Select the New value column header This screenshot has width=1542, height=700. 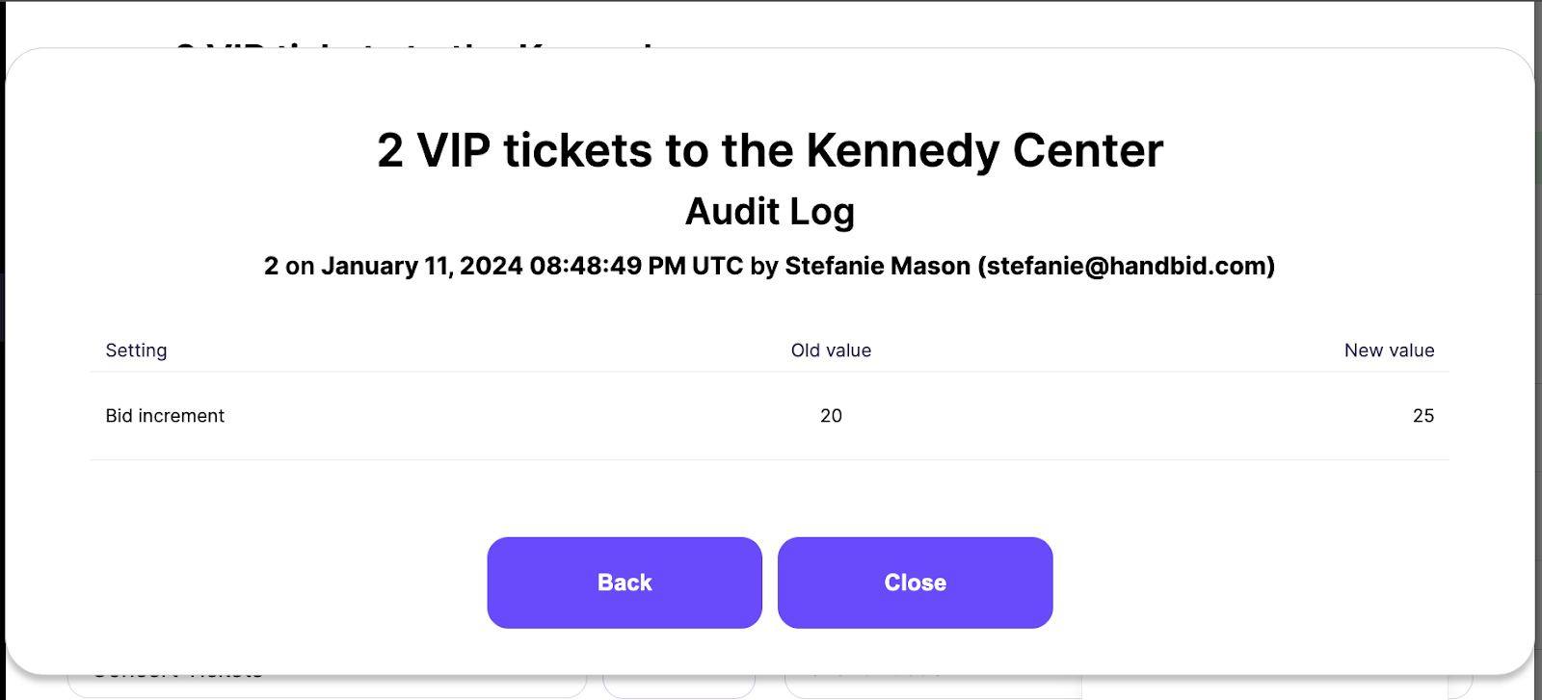(x=1389, y=350)
